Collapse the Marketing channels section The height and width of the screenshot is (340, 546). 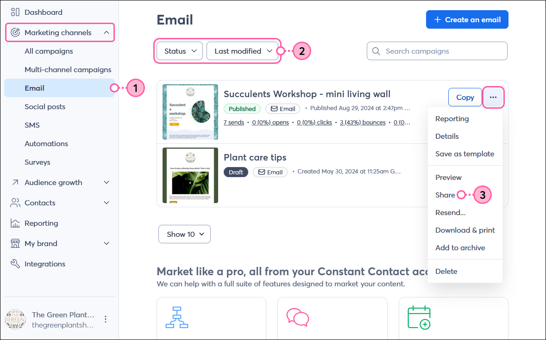(x=107, y=32)
